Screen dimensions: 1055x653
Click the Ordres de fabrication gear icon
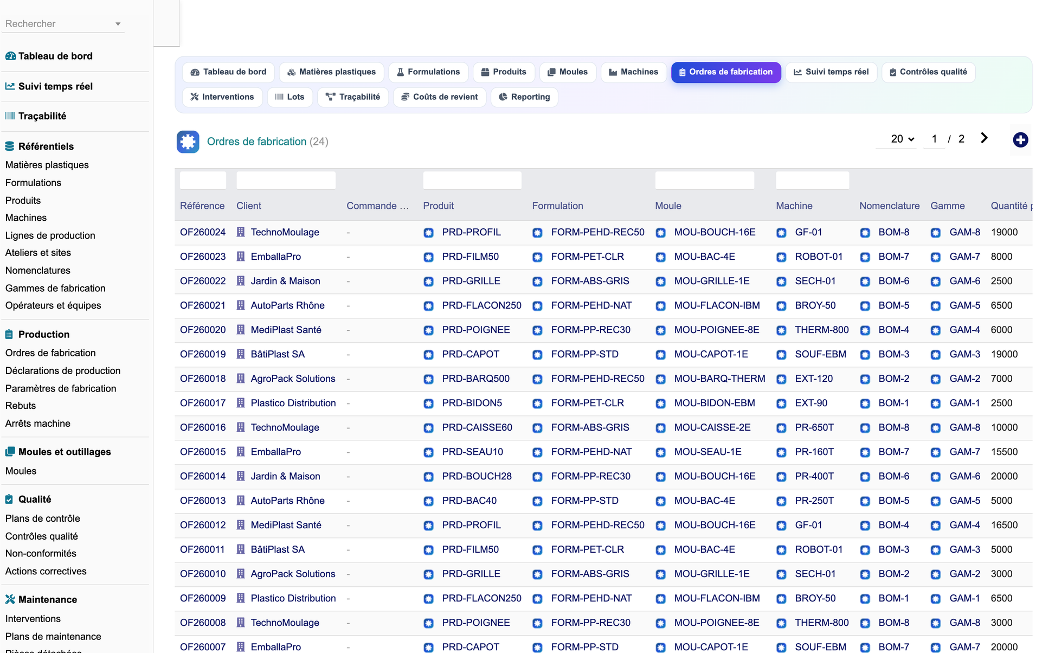pyautogui.click(x=188, y=142)
